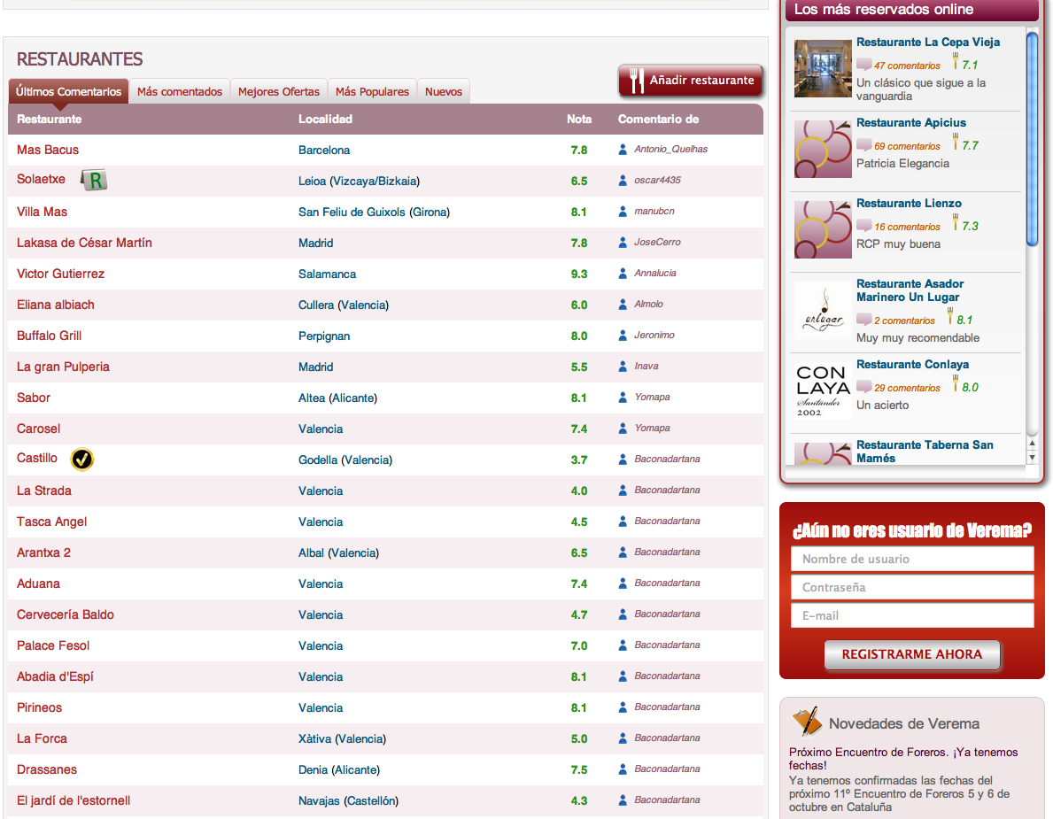Focus the Nombre de usuario field
Screen dimensions: 1053x819
click(912, 559)
